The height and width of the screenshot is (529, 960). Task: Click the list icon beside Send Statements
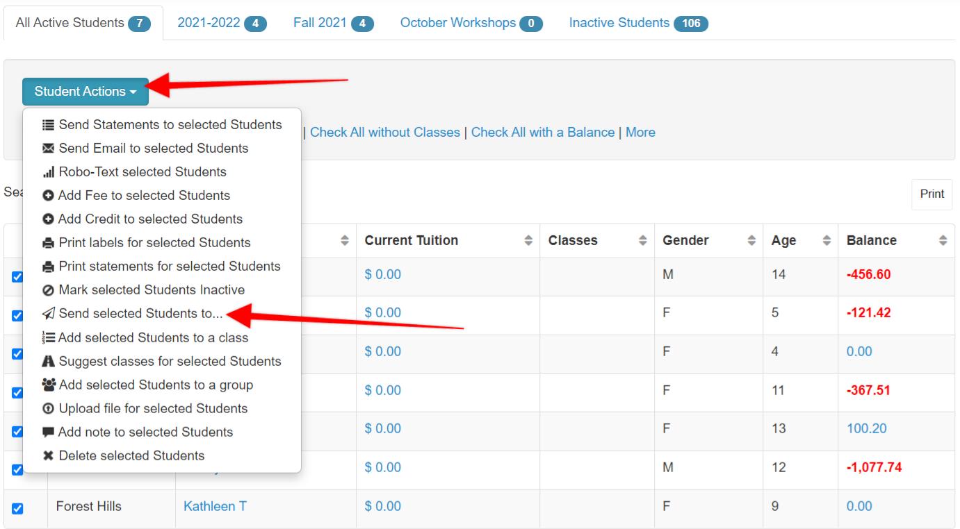pos(48,125)
